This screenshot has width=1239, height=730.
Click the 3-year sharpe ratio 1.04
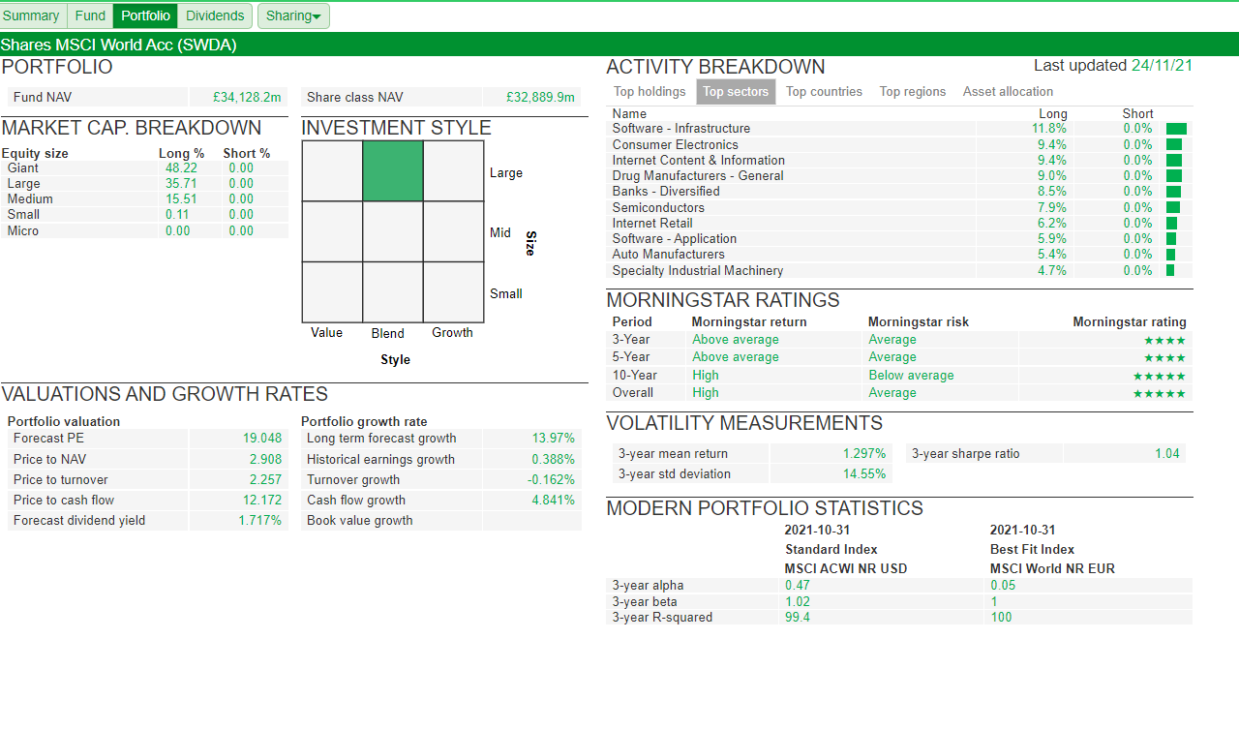(x=1167, y=453)
